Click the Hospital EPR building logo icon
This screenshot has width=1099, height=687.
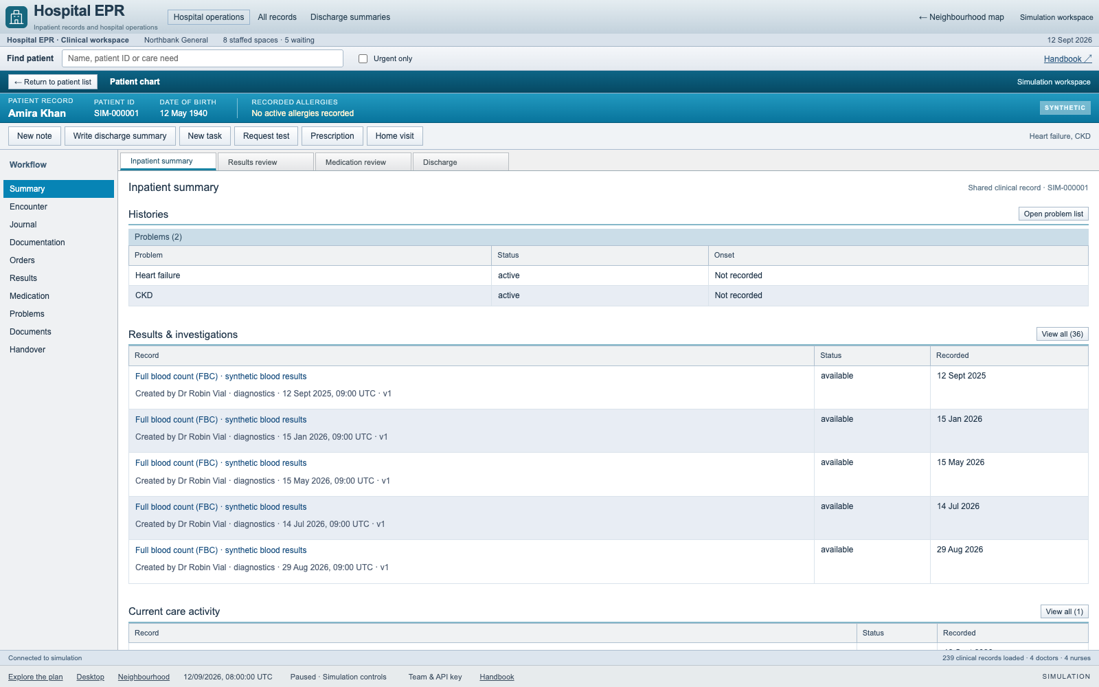pos(16,16)
